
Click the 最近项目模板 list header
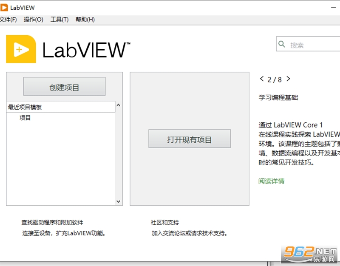[61, 107]
